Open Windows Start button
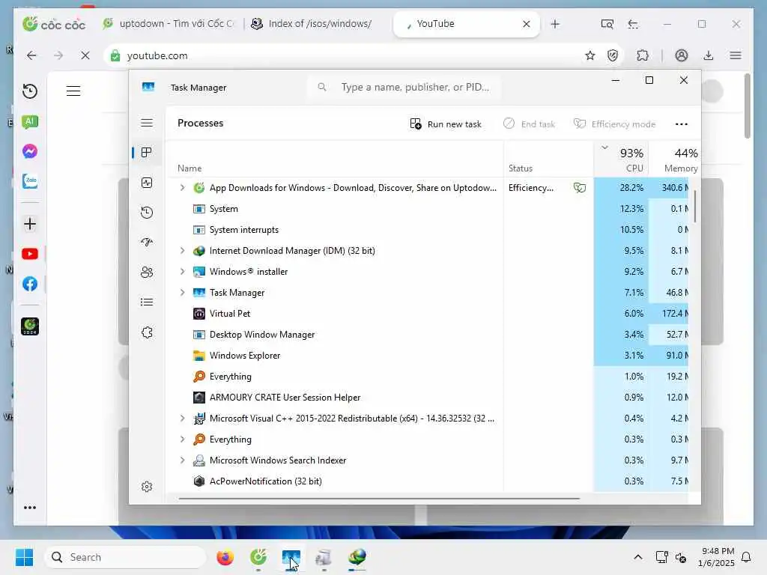The image size is (767, 575). click(24, 557)
